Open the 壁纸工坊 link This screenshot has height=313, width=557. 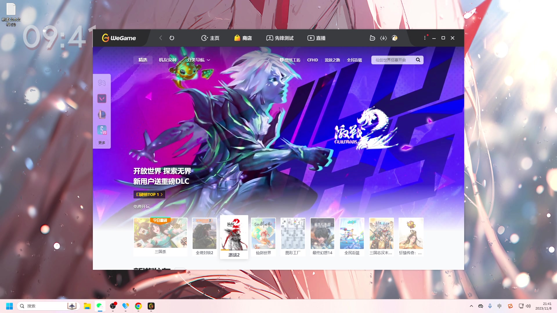coord(290,60)
